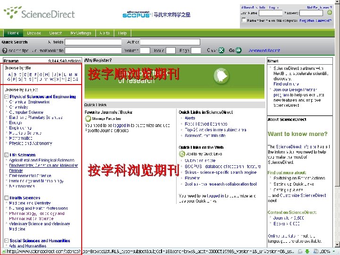Browse titles starting with P

[x=14, y=79]
